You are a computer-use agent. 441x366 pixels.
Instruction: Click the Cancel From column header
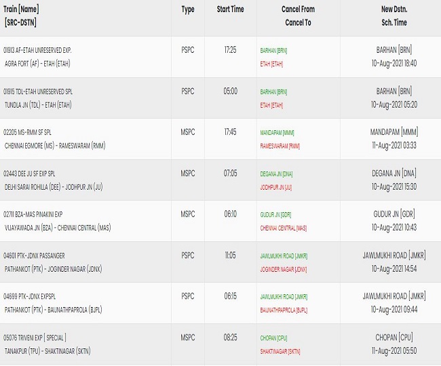[298, 9]
